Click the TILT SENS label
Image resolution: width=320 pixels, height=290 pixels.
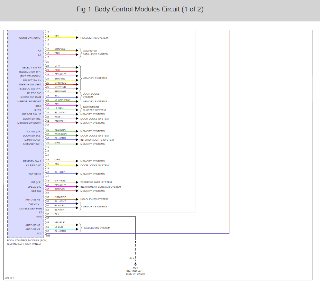(35, 174)
